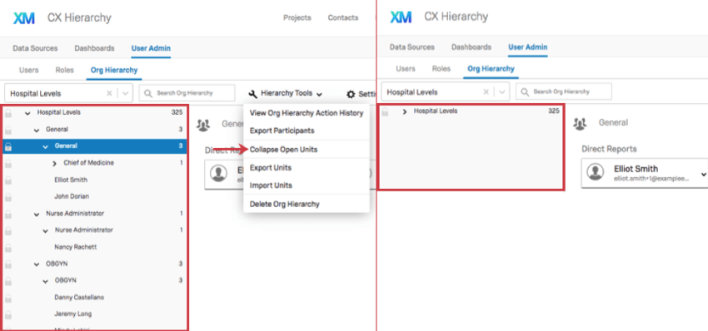Expand Elliot Smith card chevron on right

704,174
